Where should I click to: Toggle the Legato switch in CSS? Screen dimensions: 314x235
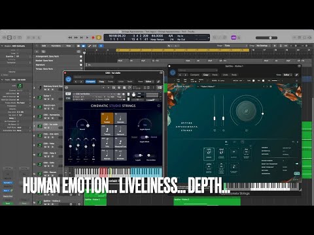pos(138,155)
